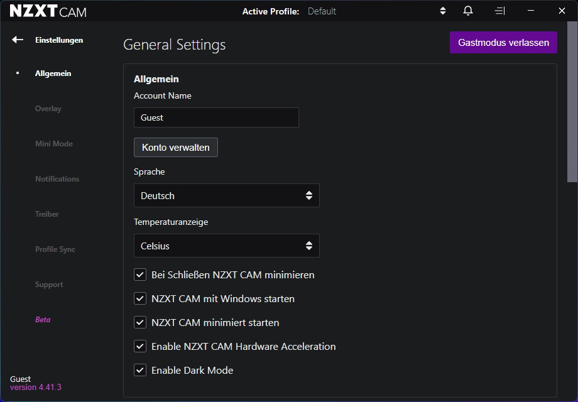Switch to the Overlay settings section
This screenshot has height=402, width=578.
click(48, 109)
